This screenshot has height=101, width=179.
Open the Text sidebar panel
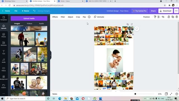pos(4,52)
